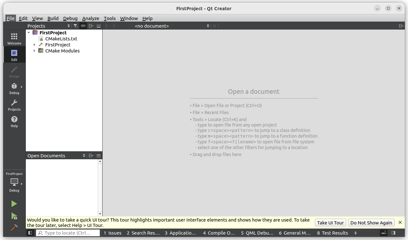The height and width of the screenshot is (240, 408).
Task: Select the Edit mode icon
Action: 14,55
